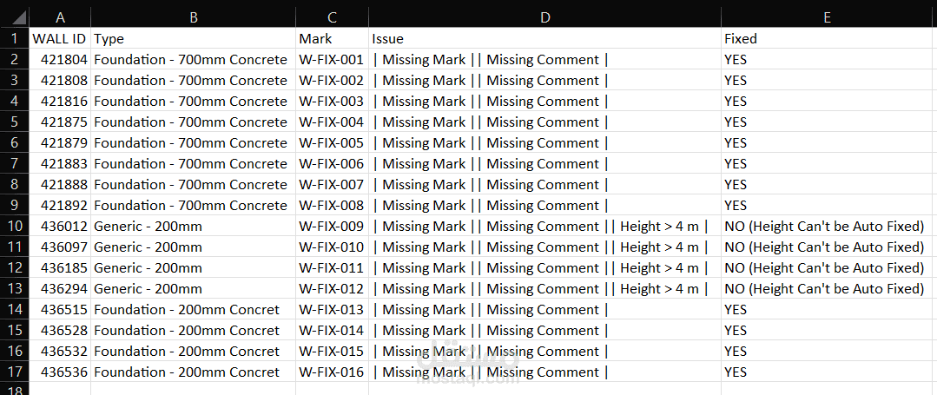
Task: Select the W-FIX-016 mark cell
Action: 332,372
